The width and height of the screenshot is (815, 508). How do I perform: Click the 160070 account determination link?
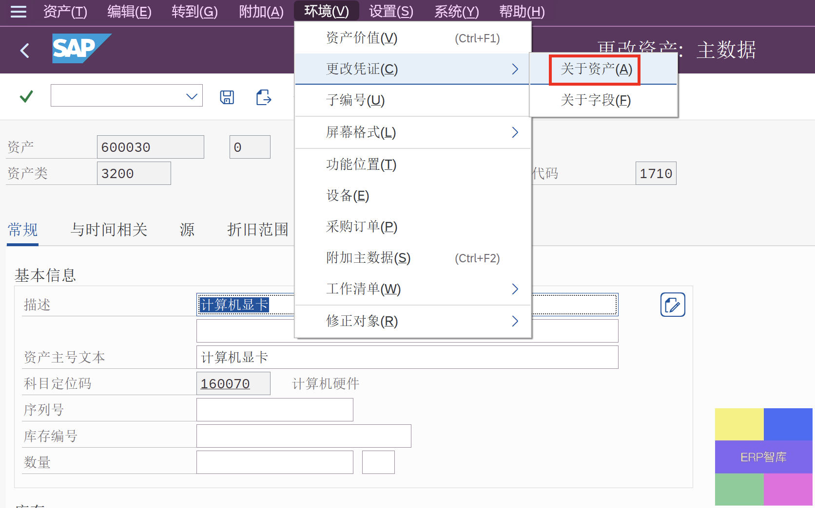(x=225, y=384)
